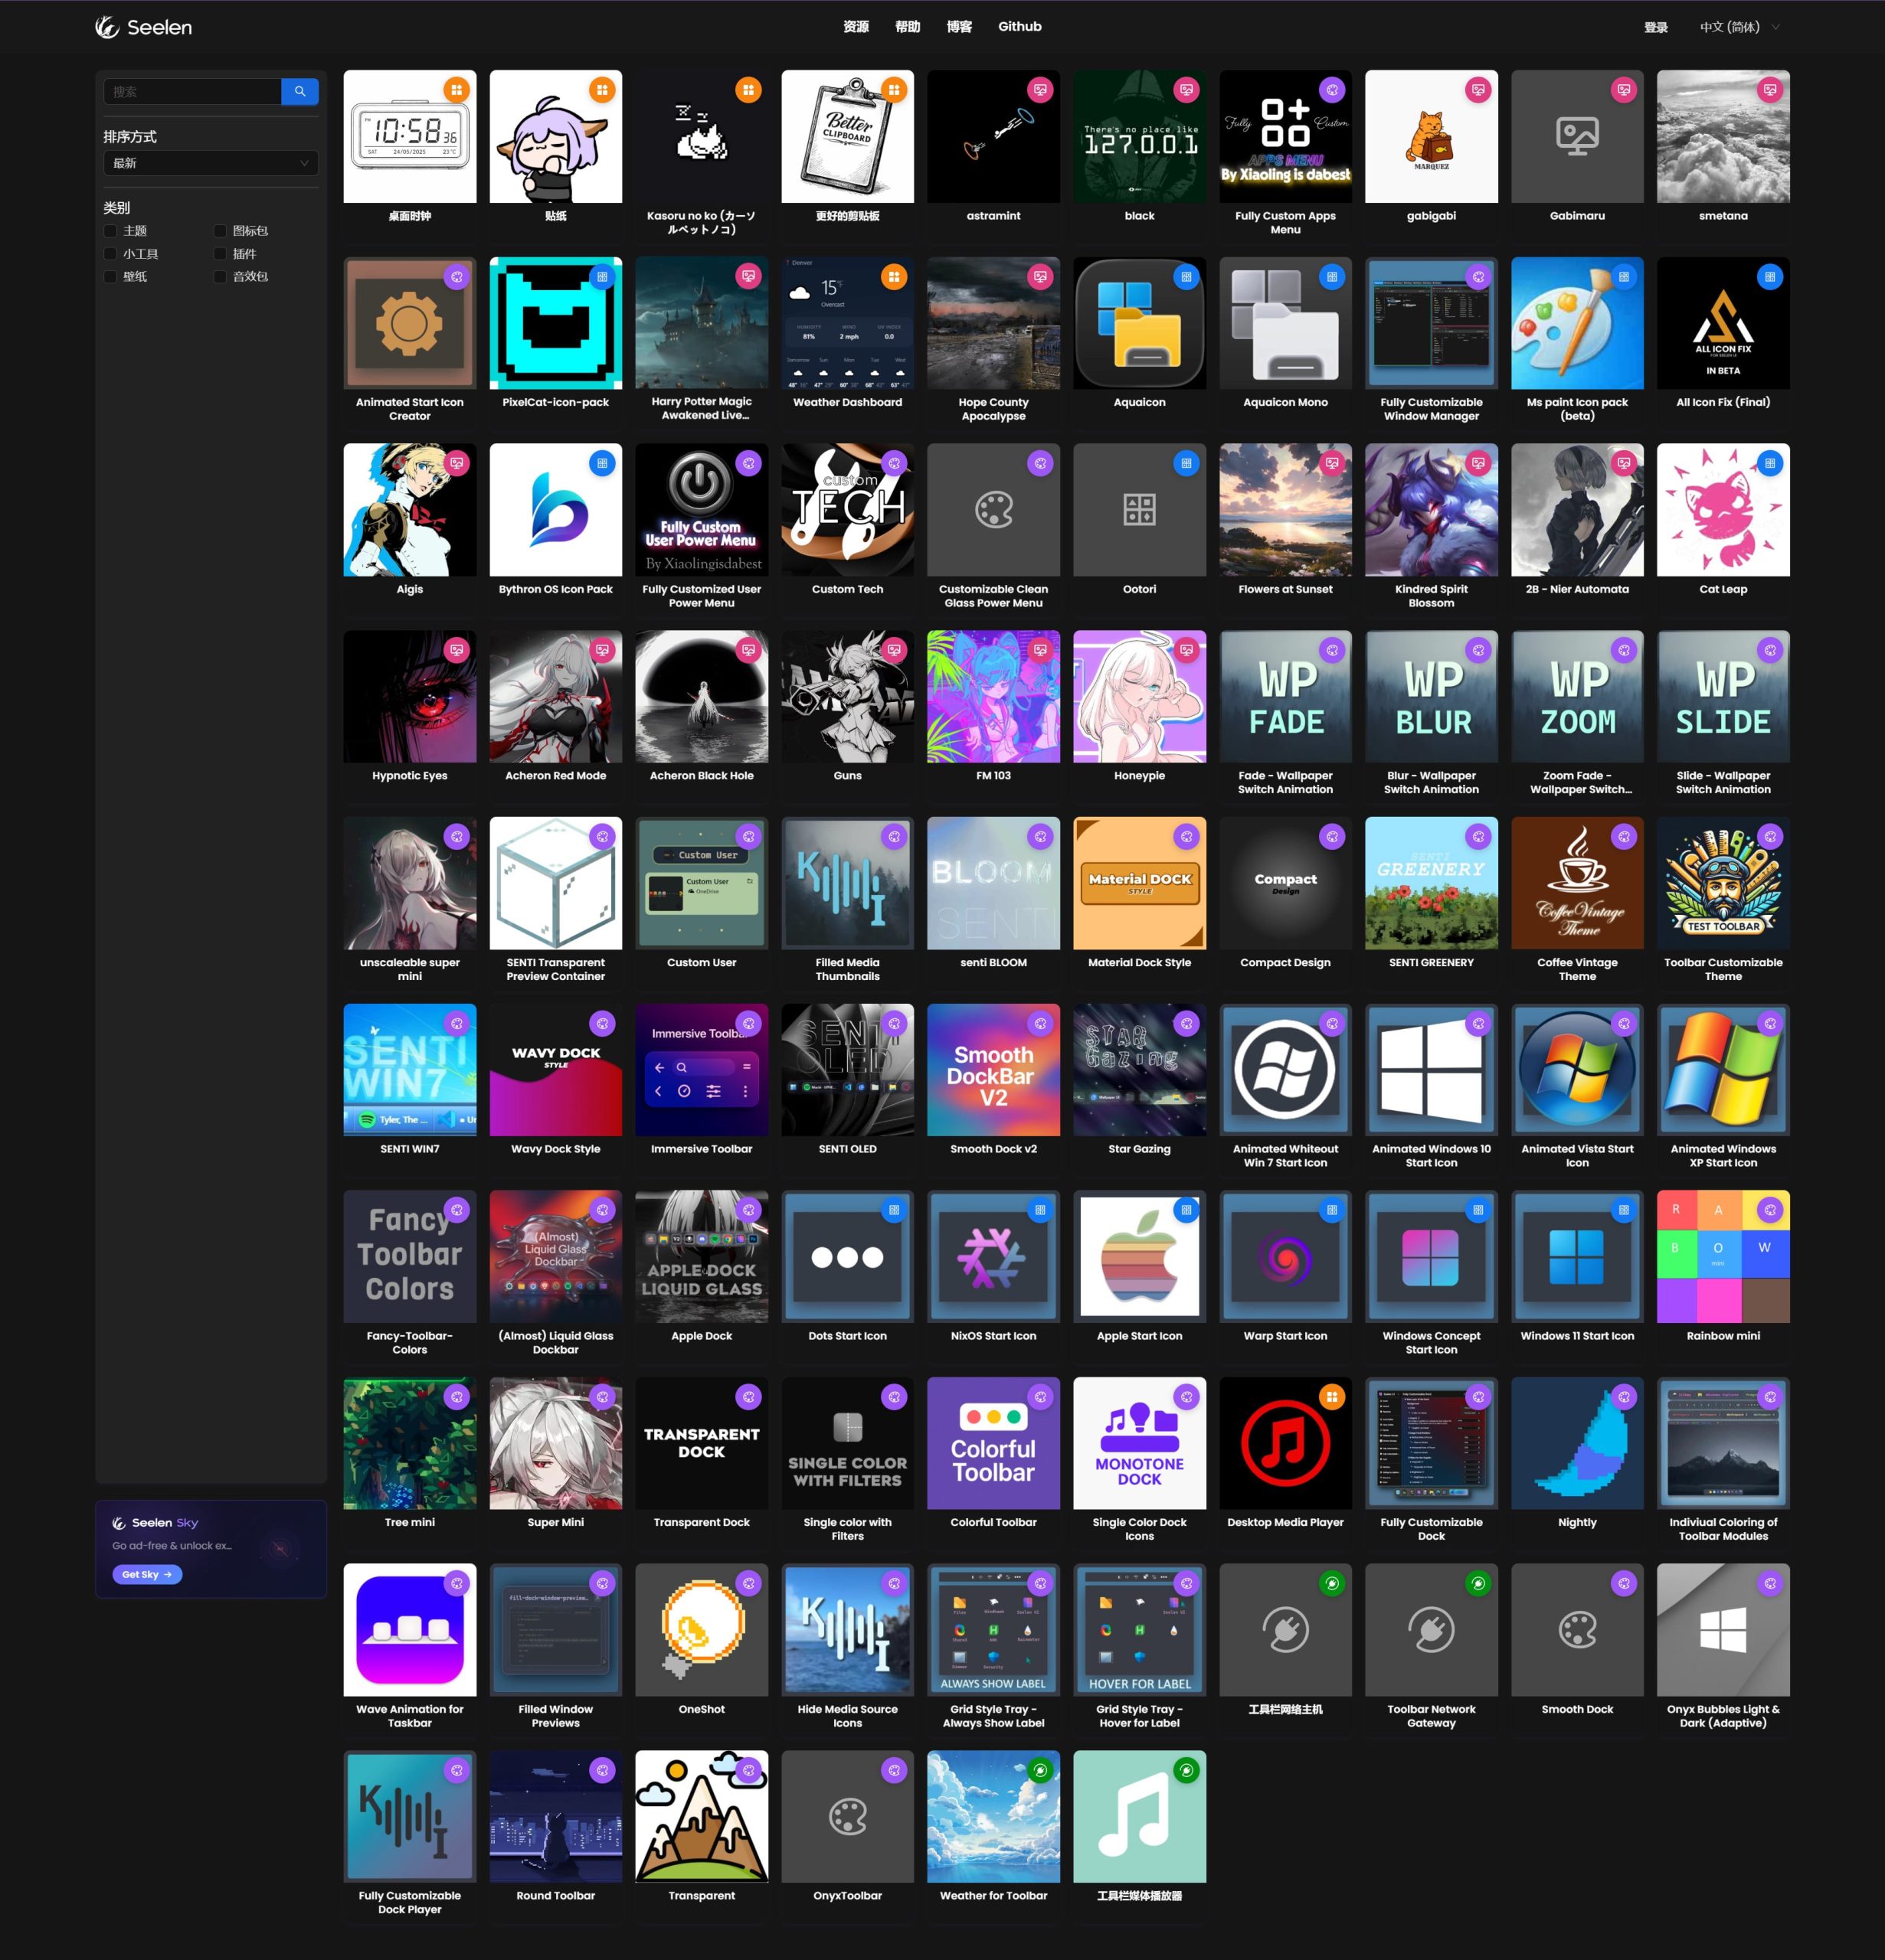Click inside the 搜索 search field
The height and width of the screenshot is (1960, 1885).
coord(192,91)
